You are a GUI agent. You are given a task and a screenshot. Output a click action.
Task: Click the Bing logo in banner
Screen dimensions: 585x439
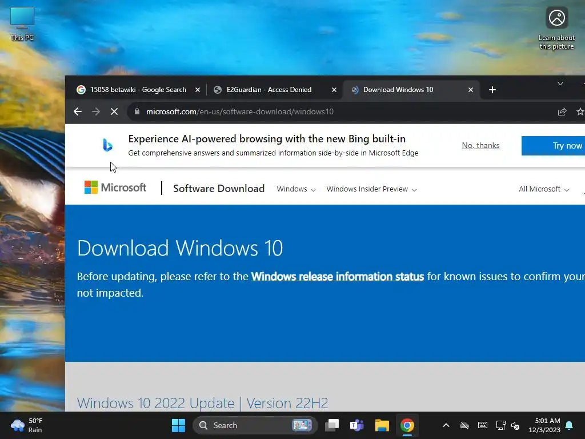(x=107, y=145)
